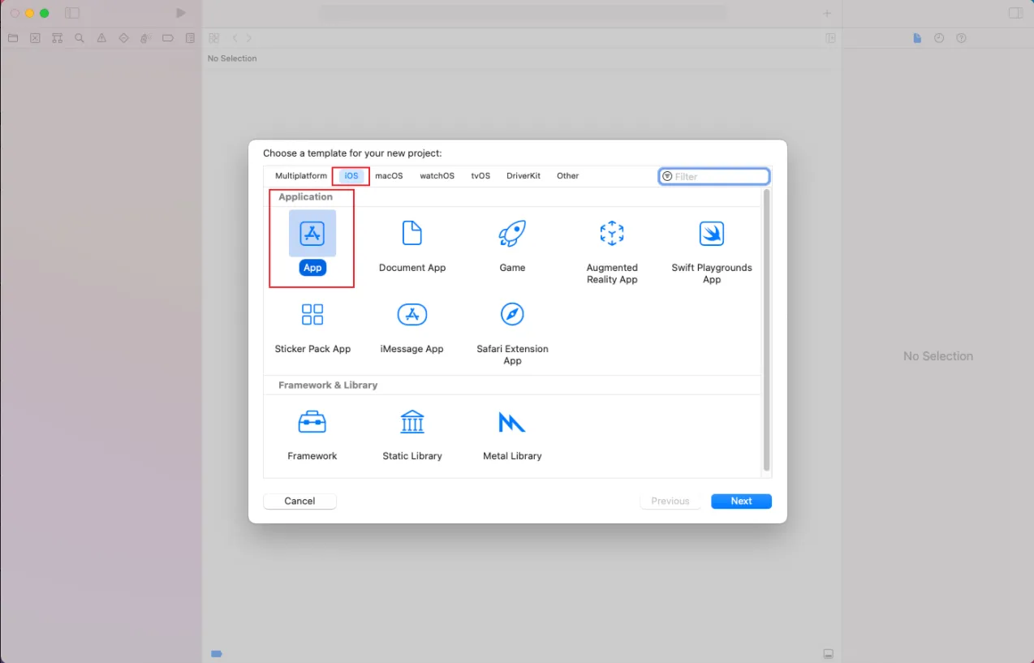The height and width of the screenshot is (663, 1034).
Task: Open the Issue navigator warning icon
Action: coord(101,38)
